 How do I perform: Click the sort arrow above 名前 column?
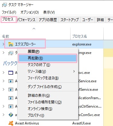click(34, 29)
